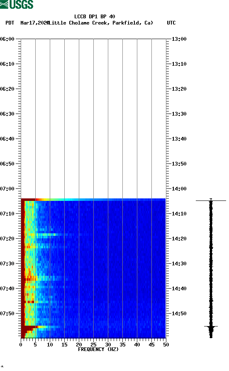This screenshot has height=371, width=229.
Task: Click the 06:40 PDT time label
Action: coord(7,139)
